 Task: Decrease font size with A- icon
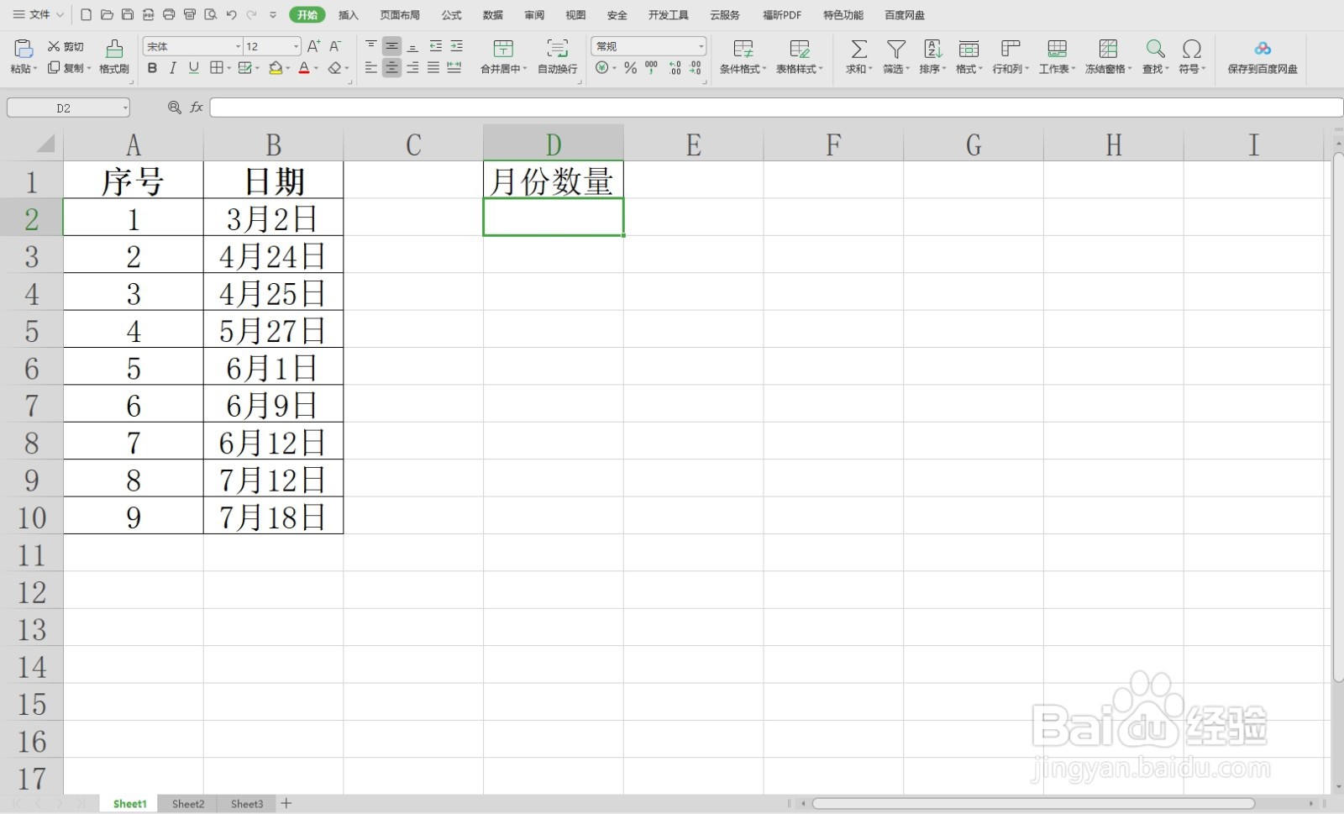(x=335, y=46)
